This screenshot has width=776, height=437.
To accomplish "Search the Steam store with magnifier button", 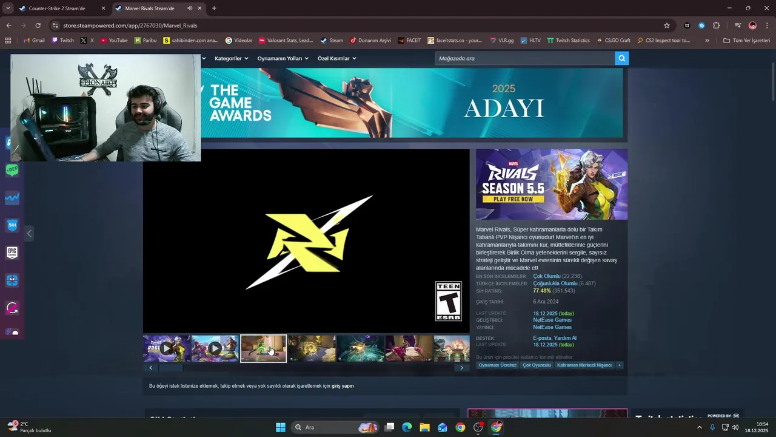I will pyautogui.click(x=621, y=58).
